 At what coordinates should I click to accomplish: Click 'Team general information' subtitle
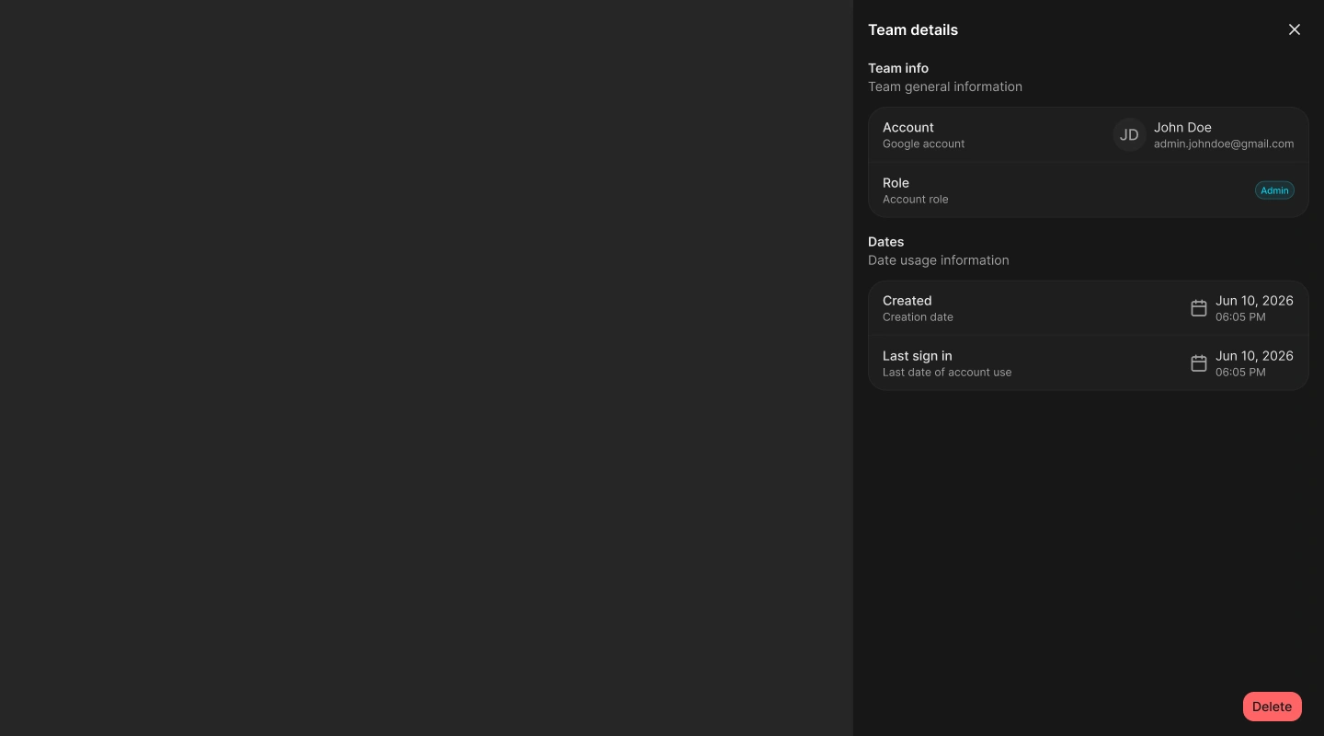click(945, 86)
